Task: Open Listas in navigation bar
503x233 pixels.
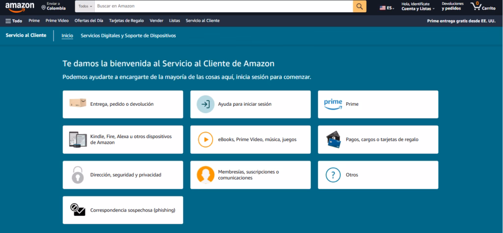Action: [x=174, y=21]
